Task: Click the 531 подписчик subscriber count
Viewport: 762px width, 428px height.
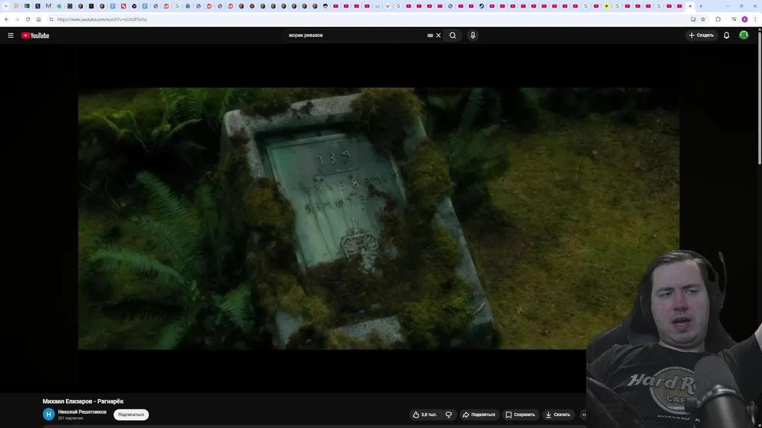Action: (70, 418)
